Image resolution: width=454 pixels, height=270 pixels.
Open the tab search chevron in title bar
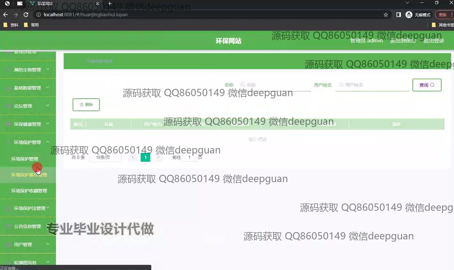tap(407, 3)
